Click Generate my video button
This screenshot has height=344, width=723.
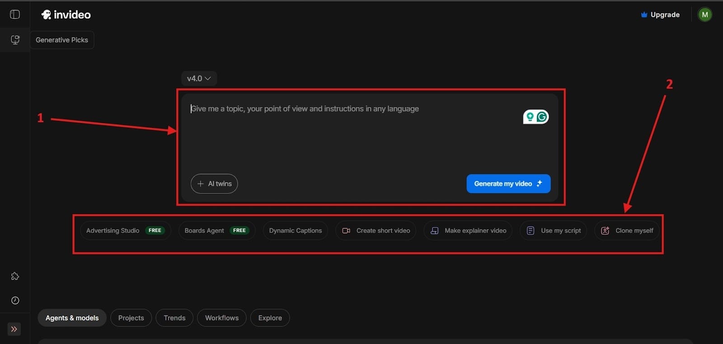(508, 184)
